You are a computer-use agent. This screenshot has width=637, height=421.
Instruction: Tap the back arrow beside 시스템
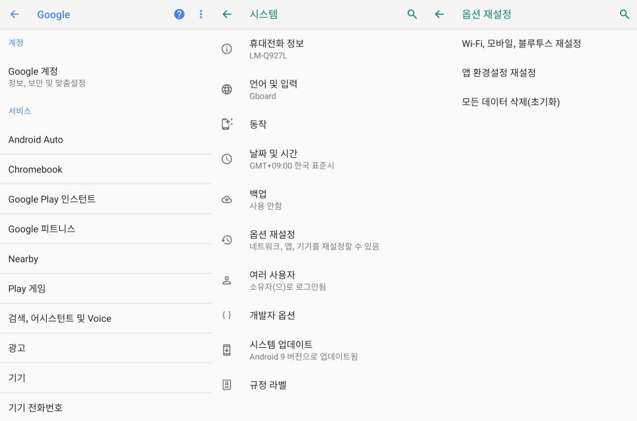pos(227,15)
